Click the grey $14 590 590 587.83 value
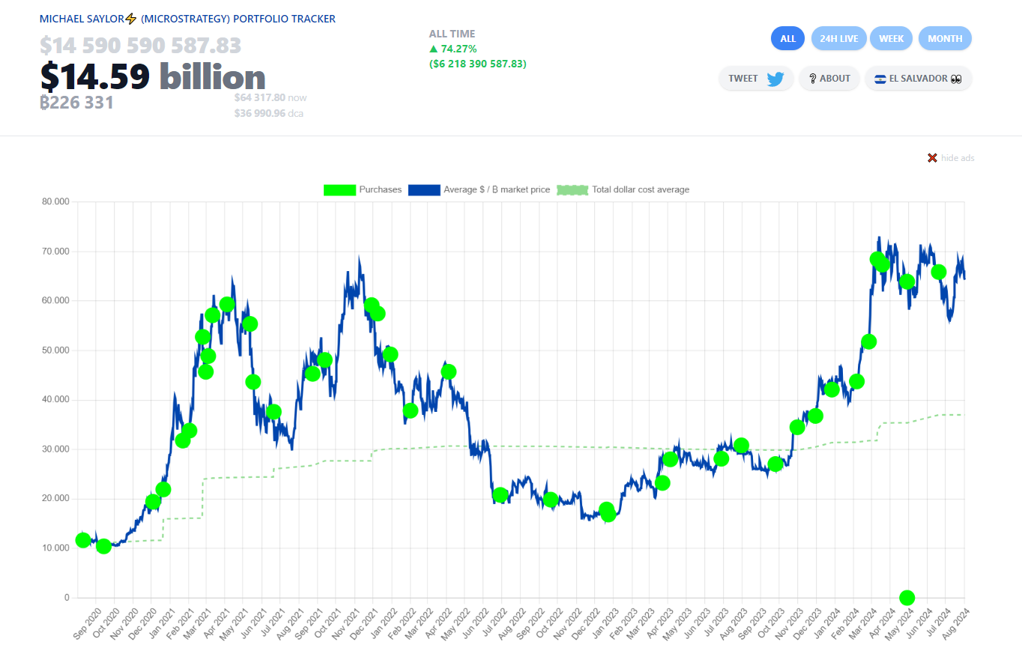This screenshot has height=656, width=1022. pos(140,46)
